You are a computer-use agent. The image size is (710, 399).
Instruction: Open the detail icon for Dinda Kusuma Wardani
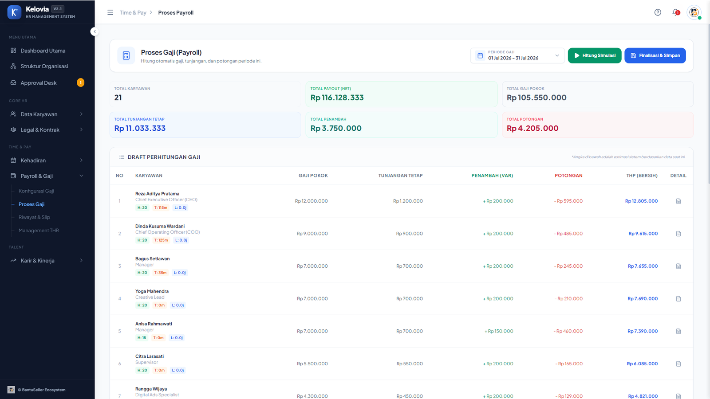click(678, 234)
